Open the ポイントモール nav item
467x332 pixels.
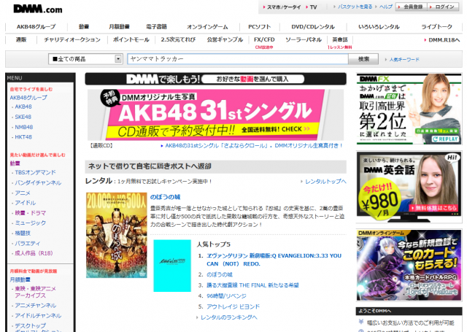tap(131, 39)
